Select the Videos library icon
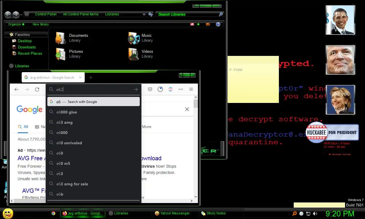Viewport: 365px width, 219px height. (x=134, y=54)
